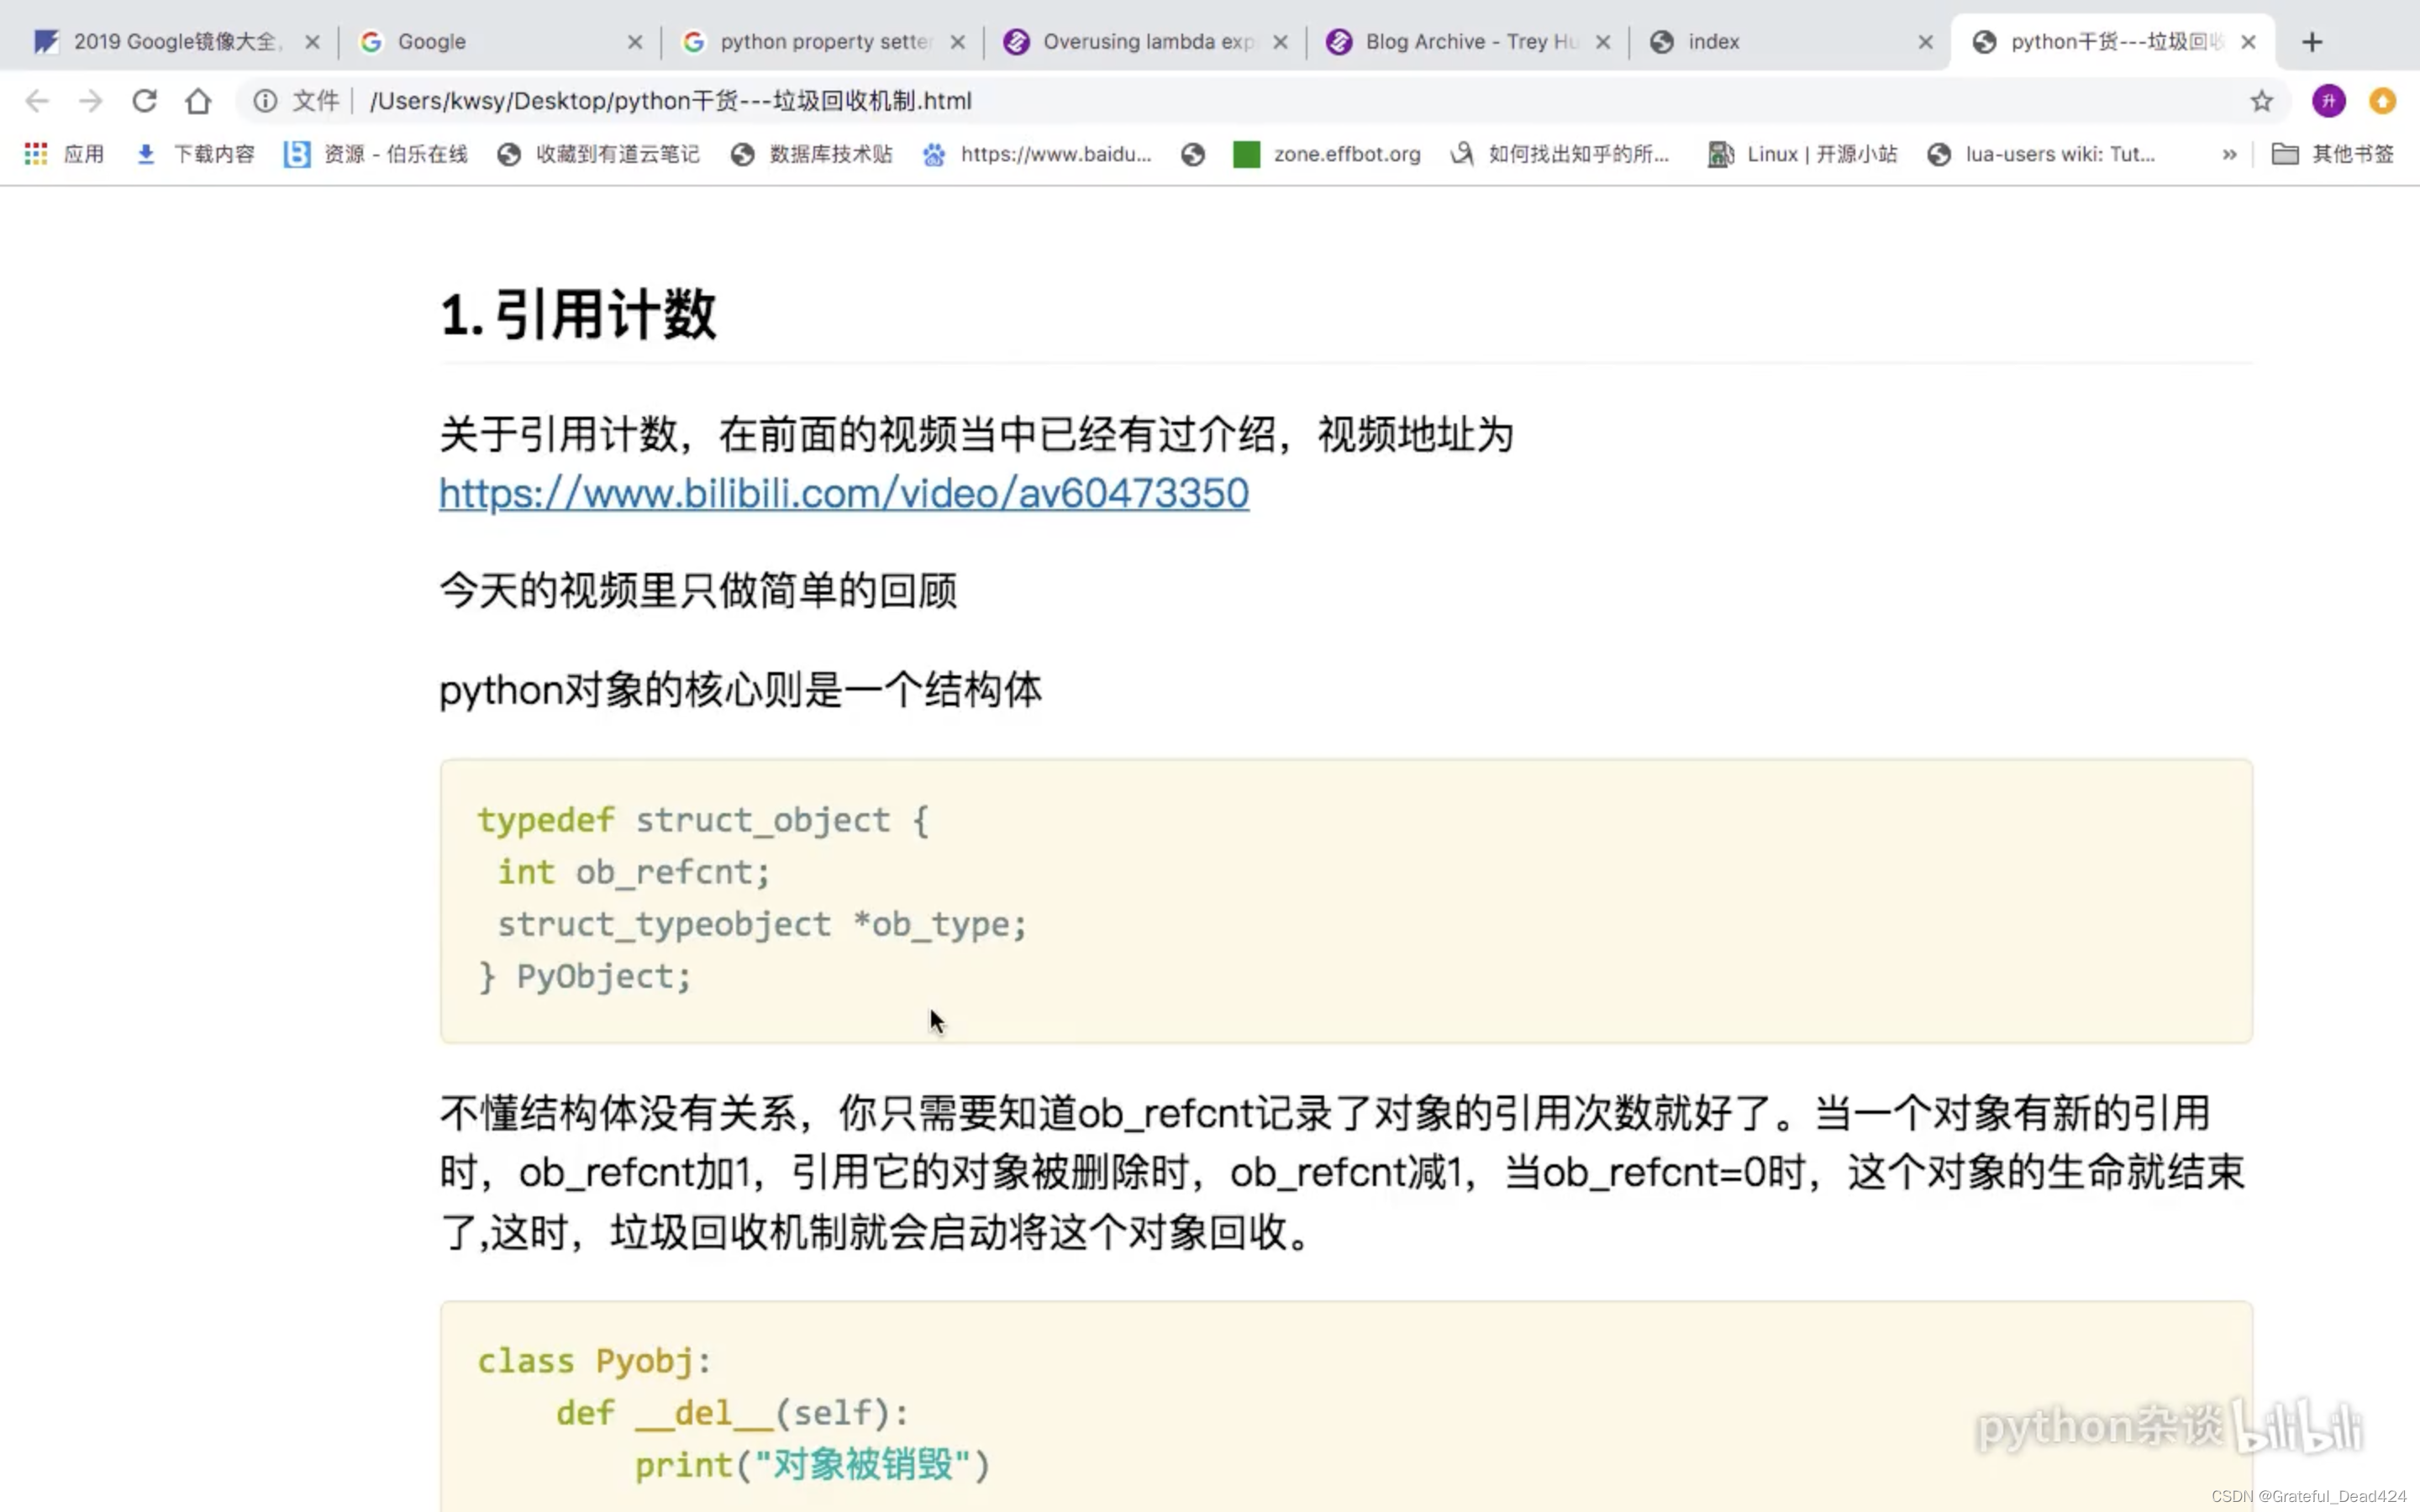The image size is (2420, 1512).
Task: Expand hidden bookmarks with double chevron
Action: pyautogui.click(x=2229, y=154)
